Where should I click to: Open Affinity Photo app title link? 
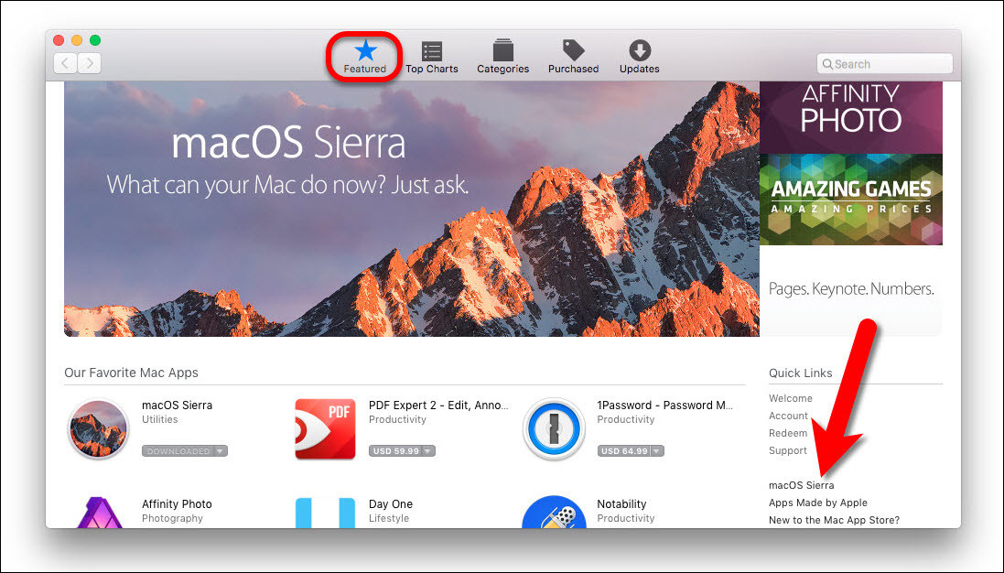tap(177, 503)
